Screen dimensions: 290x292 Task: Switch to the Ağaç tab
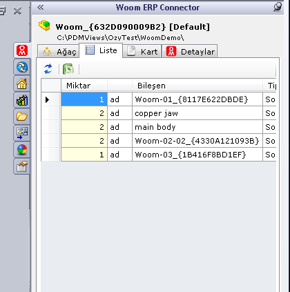coord(59,51)
